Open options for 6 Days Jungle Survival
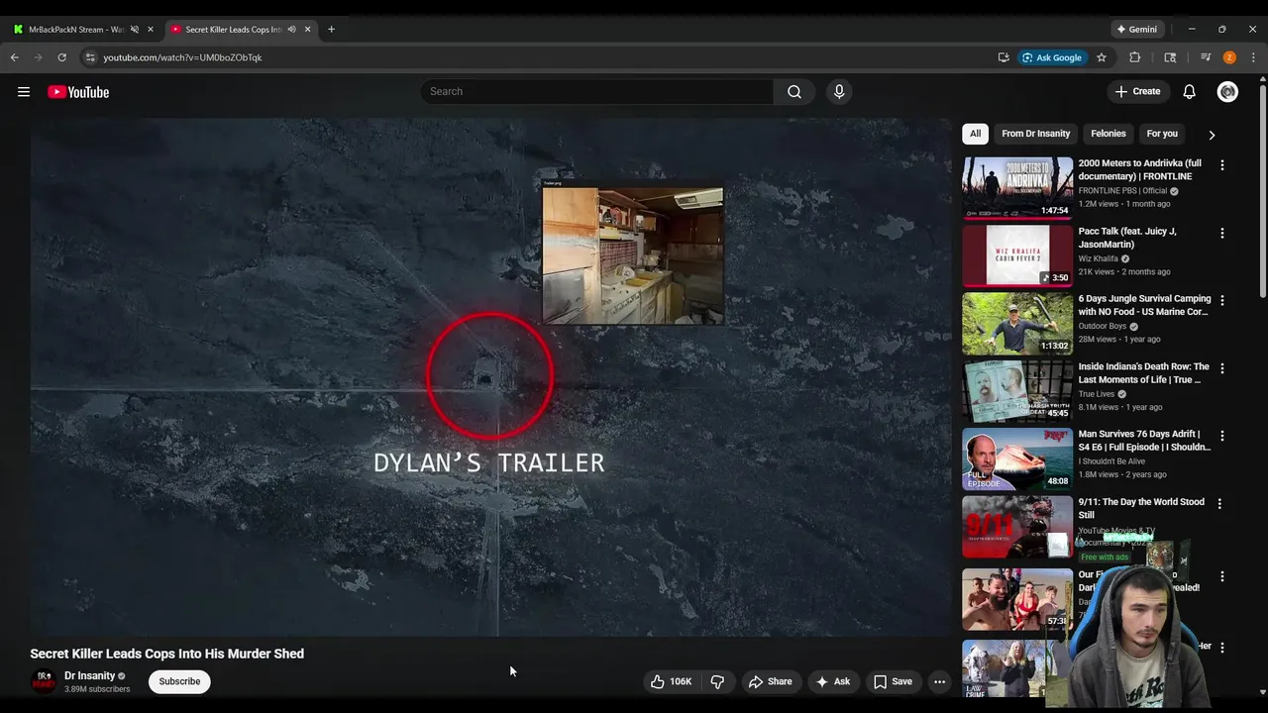 1221,301
